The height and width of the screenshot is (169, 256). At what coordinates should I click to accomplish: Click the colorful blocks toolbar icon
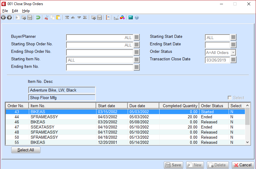click(x=122, y=17)
